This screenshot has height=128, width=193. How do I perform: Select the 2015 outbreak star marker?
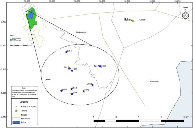coord(69,69)
